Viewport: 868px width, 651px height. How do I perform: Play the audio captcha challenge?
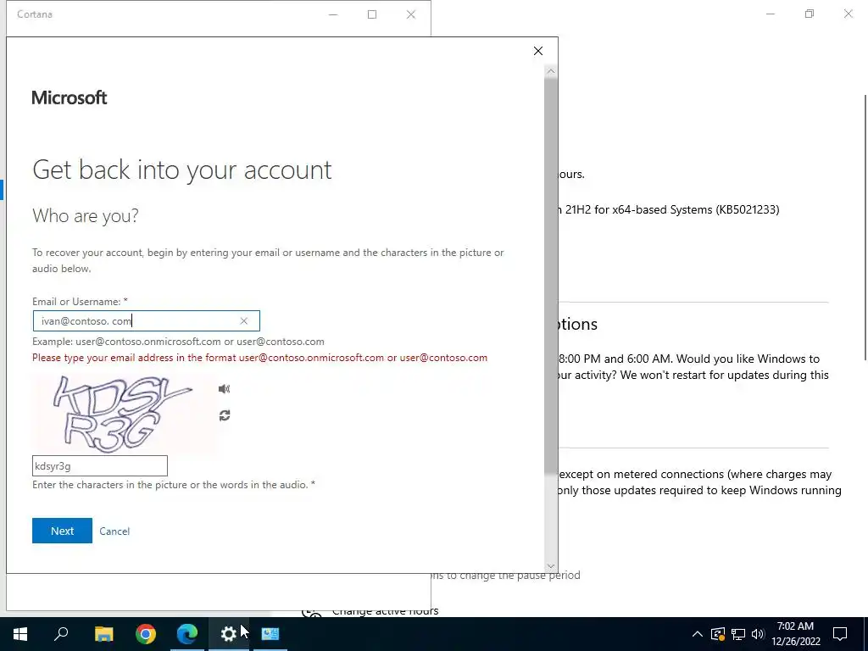point(224,389)
